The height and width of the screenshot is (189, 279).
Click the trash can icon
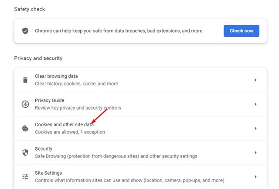(x=25, y=80)
